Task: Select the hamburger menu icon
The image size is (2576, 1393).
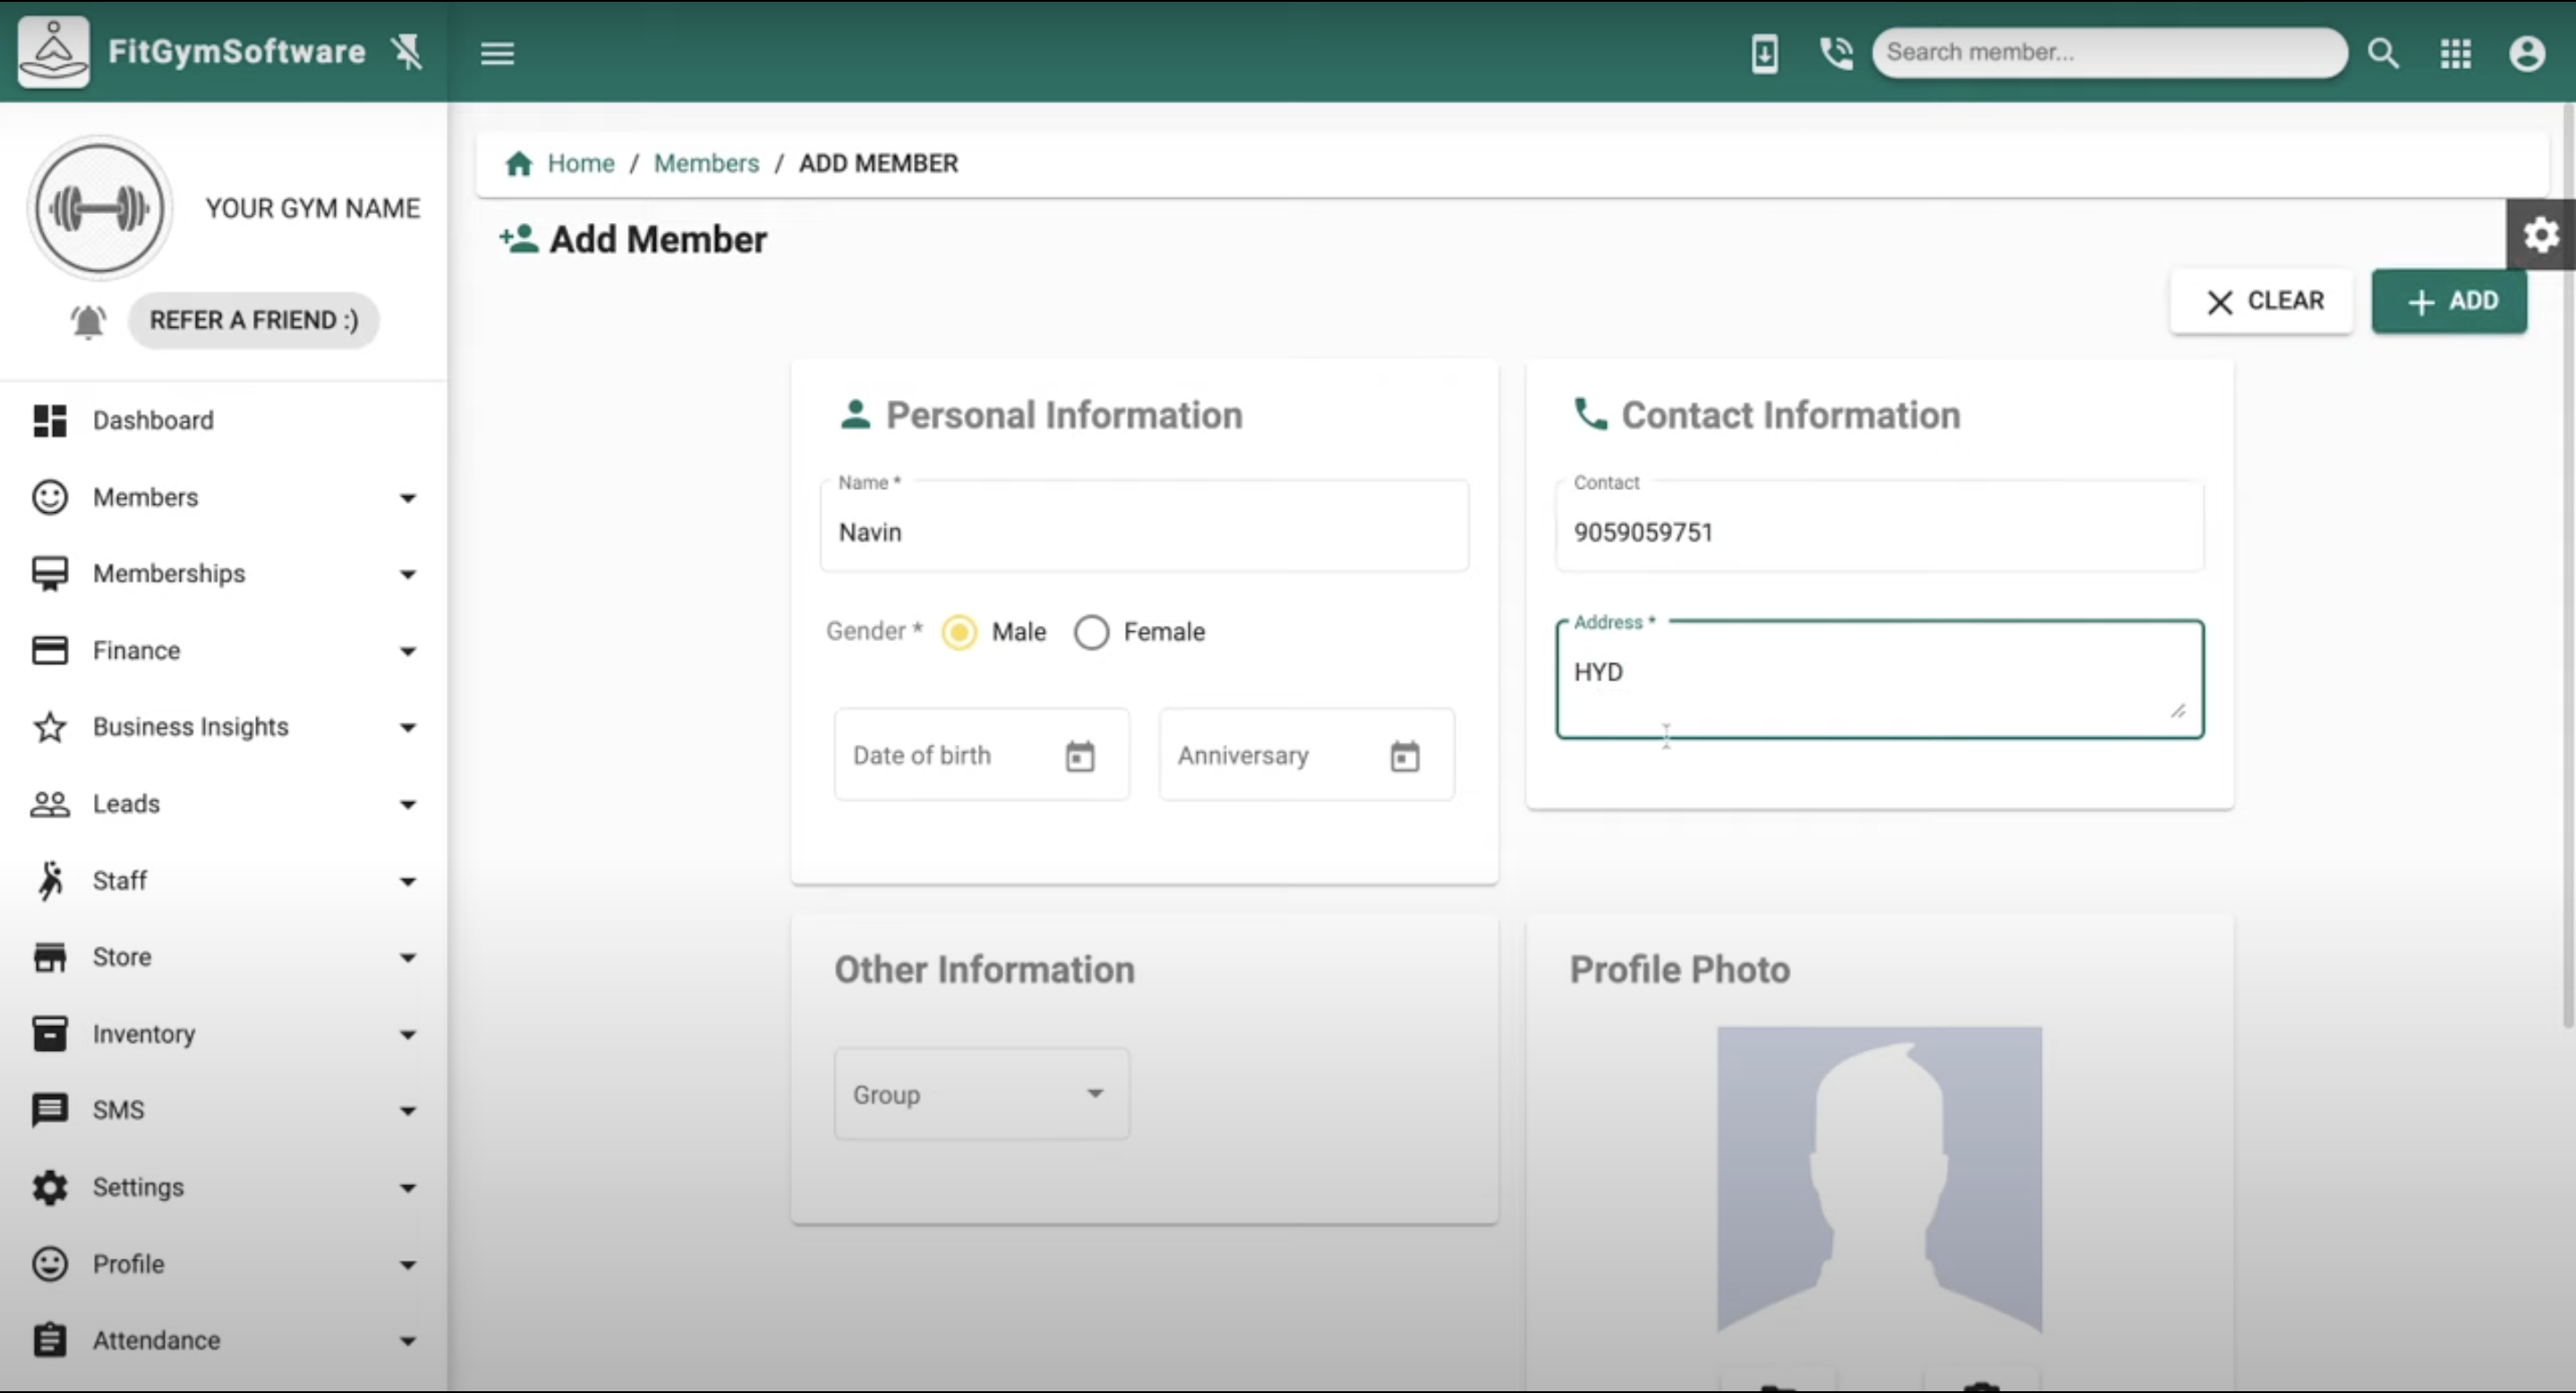Action: tap(497, 53)
